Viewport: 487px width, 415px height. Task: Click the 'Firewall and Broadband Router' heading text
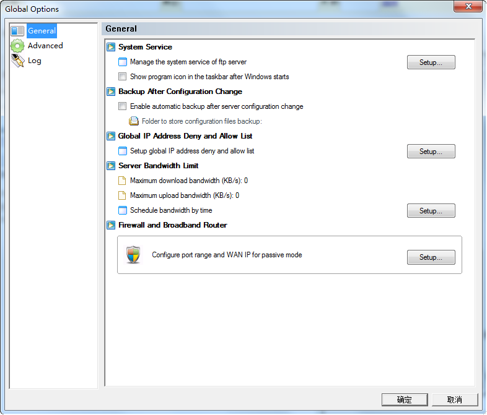tap(173, 225)
